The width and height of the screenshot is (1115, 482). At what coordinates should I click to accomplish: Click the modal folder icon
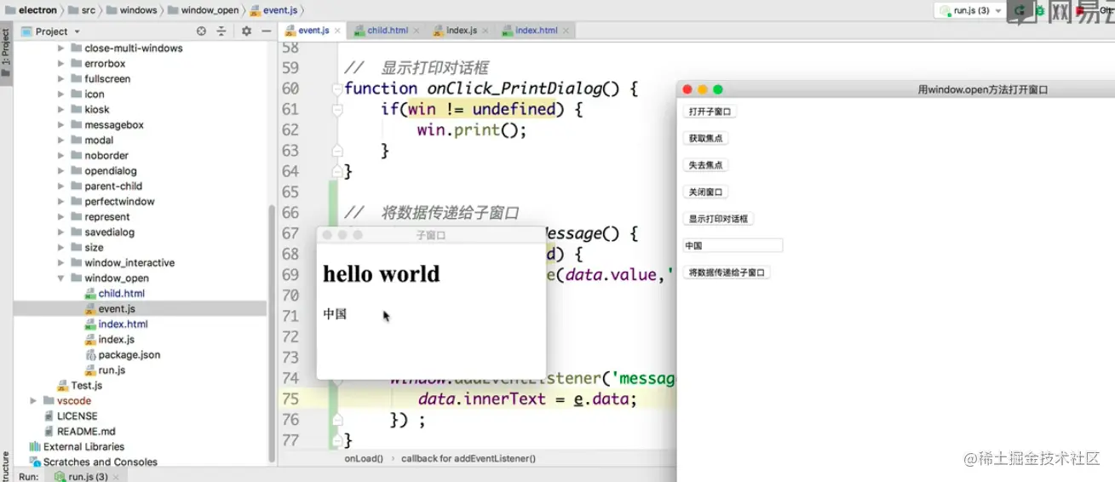(77, 141)
